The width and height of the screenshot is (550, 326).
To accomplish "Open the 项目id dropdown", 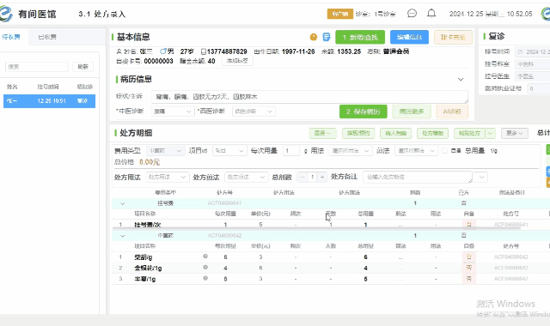I will pos(229,151).
